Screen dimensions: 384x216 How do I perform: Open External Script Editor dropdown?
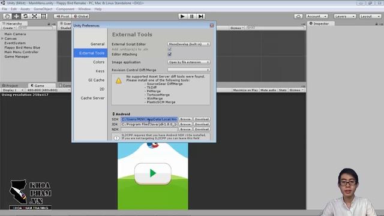(x=189, y=44)
